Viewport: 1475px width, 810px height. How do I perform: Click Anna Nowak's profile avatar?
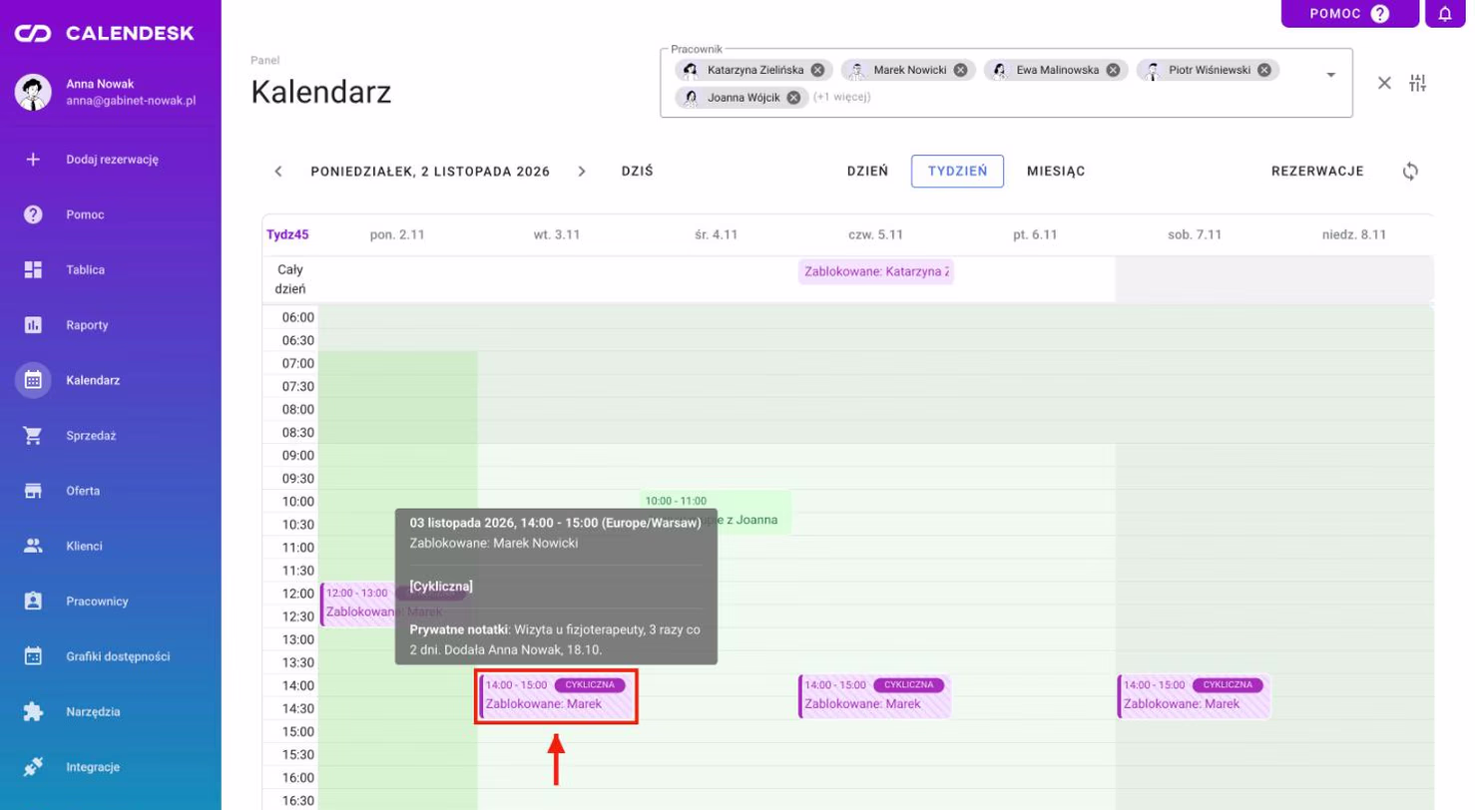click(33, 92)
